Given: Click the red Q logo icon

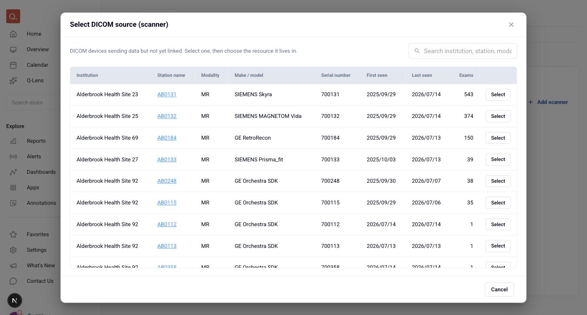Looking at the screenshot, I should point(13,16).
